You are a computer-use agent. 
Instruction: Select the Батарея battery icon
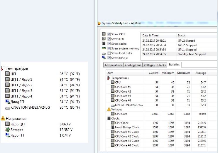7,130
